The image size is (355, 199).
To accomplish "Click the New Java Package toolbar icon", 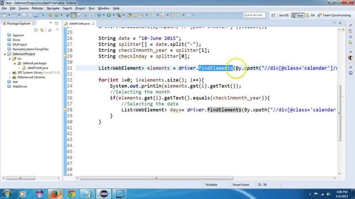I will (50, 15).
